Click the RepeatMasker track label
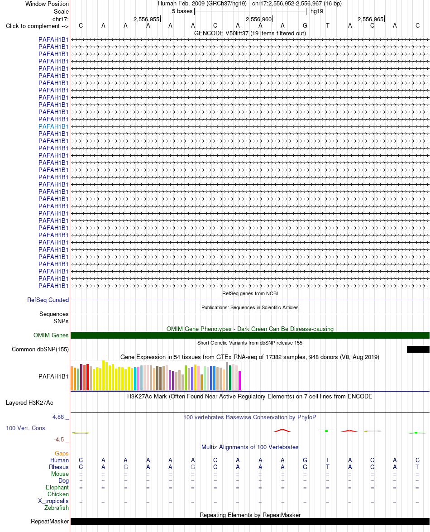Image resolution: width=430 pixels, height=532 pixels. 50,522
